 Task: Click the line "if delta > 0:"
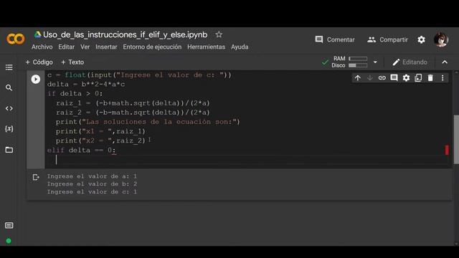coord(75,94)
